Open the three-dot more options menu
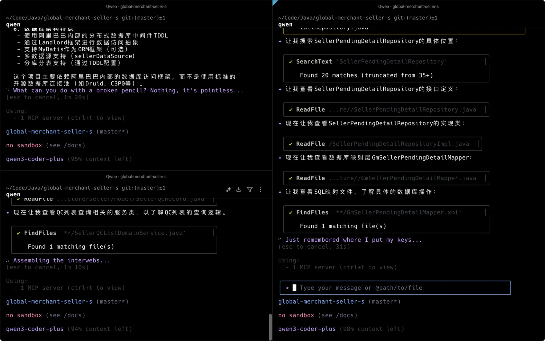Image resolution: width=545 pixels, height=341 pixels. [x=261, y=189]
